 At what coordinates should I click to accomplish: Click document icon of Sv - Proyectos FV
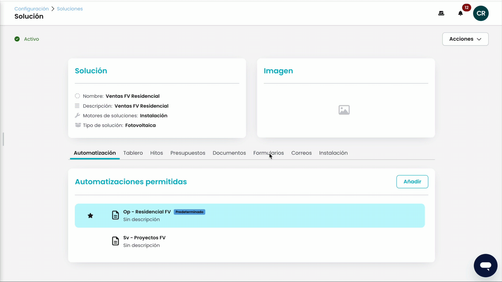[115, 241]
